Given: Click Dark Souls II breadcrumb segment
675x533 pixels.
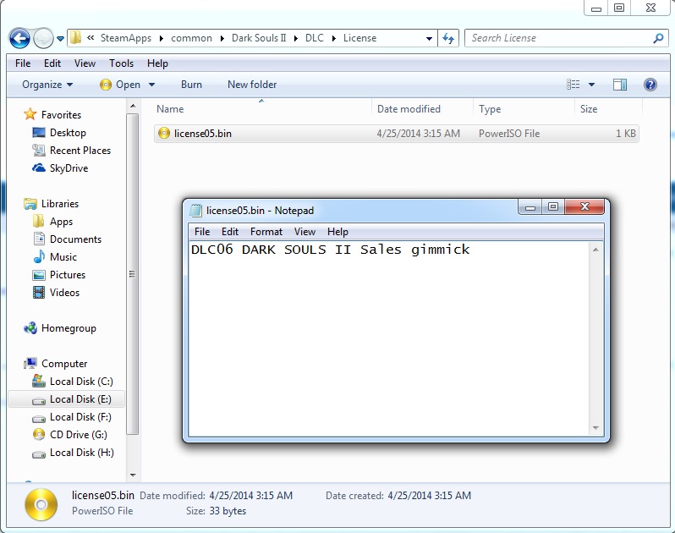Looking at the screenshot, I should [259, 38].
